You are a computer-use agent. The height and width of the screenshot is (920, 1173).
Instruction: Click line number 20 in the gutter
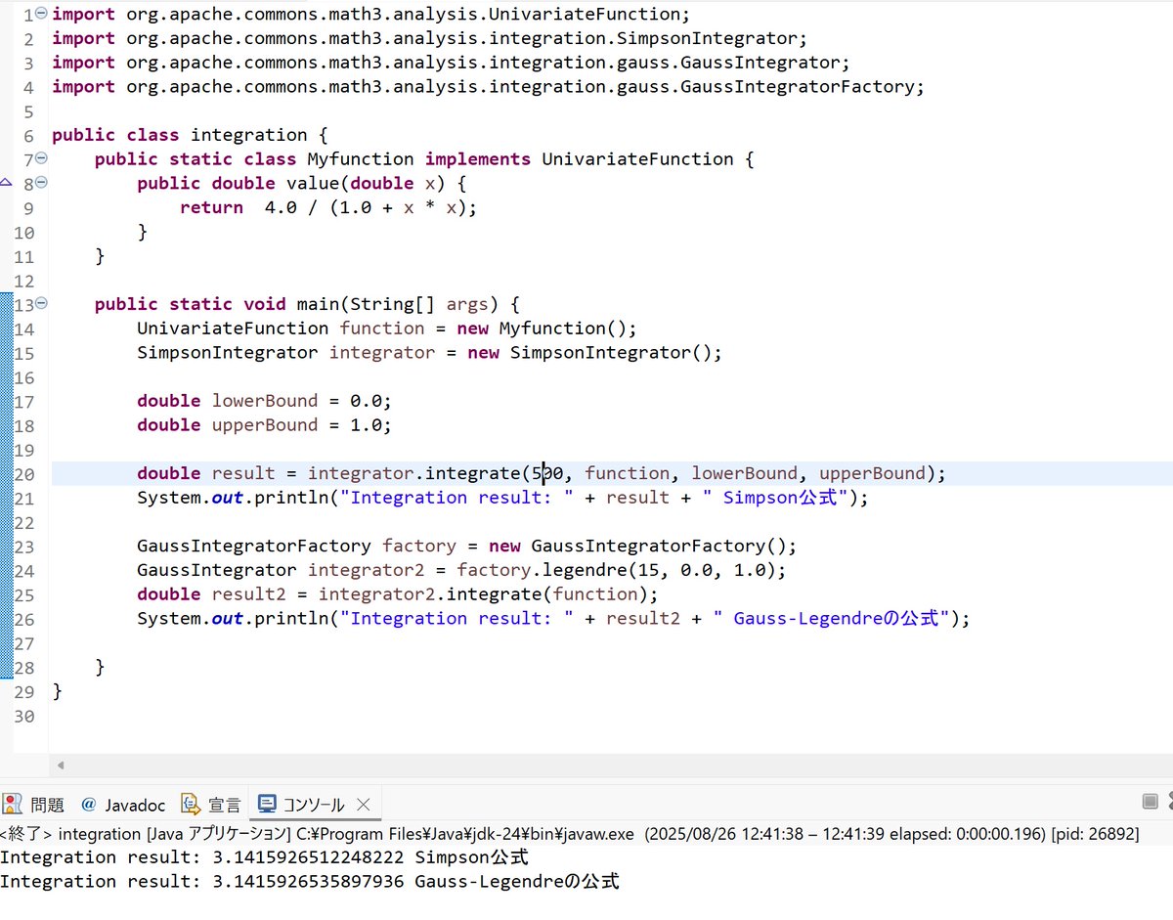tap(24, 473)
